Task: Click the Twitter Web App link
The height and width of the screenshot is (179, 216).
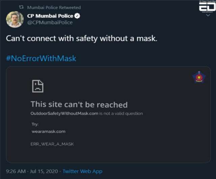Action: tap(82, 171)
